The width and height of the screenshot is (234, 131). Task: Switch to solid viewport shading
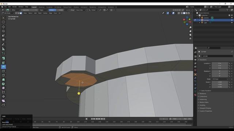point(184,13)
